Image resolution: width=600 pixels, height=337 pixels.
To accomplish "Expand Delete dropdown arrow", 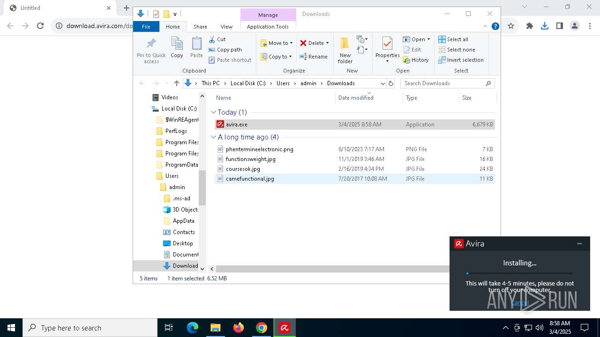I will [x=327, y=43].
